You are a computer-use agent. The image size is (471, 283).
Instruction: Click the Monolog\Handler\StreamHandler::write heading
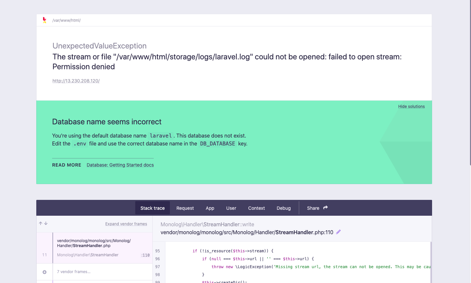click(207, 224)
